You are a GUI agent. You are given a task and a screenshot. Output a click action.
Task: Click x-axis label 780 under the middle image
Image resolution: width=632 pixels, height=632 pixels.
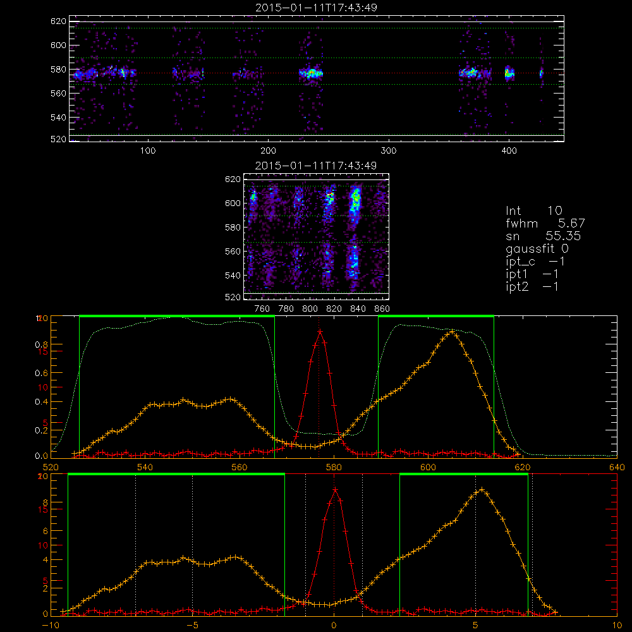286,309
